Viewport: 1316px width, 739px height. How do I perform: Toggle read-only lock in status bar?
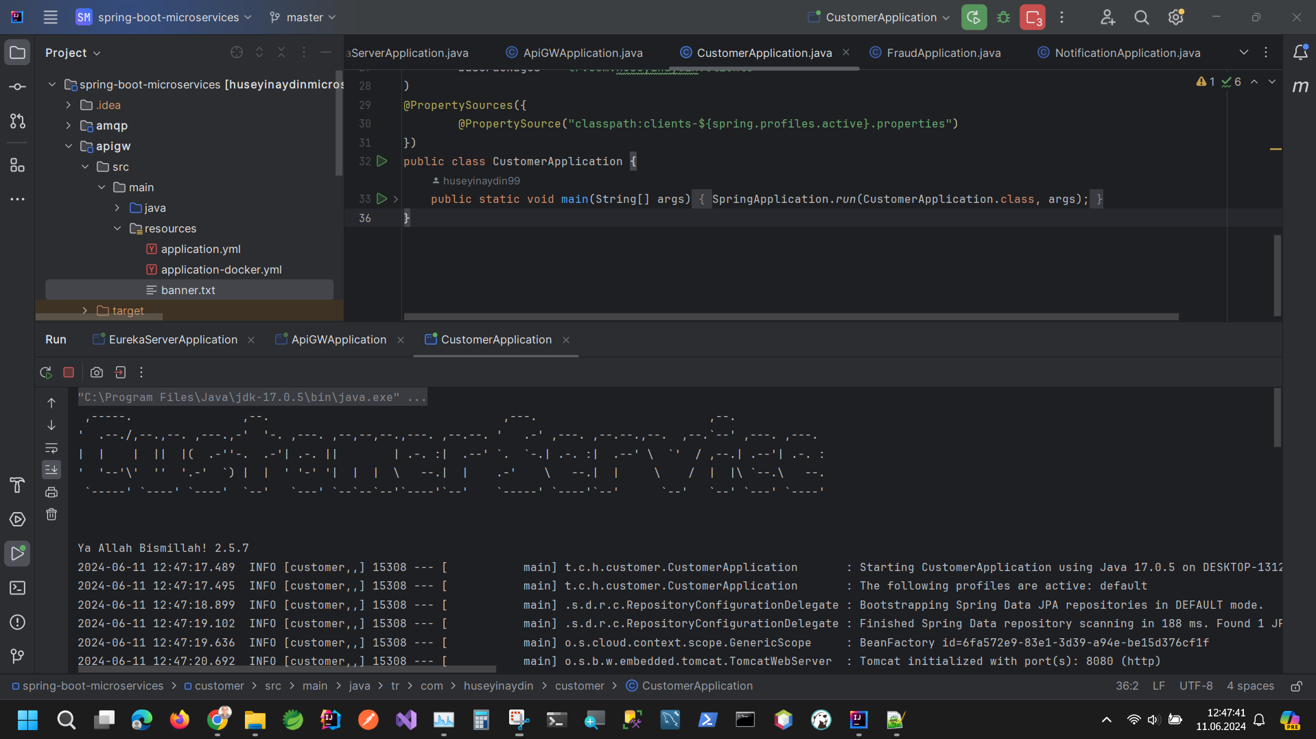[x=1296, y=686]
